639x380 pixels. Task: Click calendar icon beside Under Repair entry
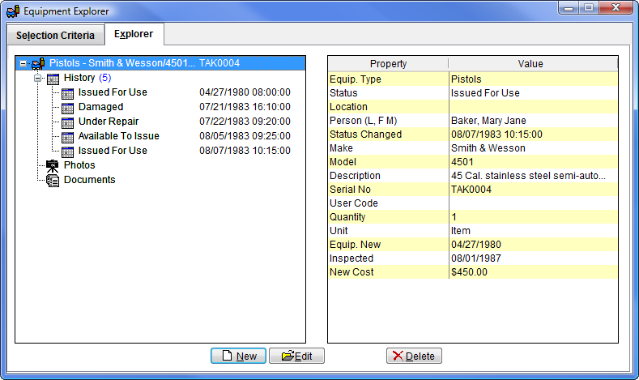pyautogui.click(x=67, y=122)
